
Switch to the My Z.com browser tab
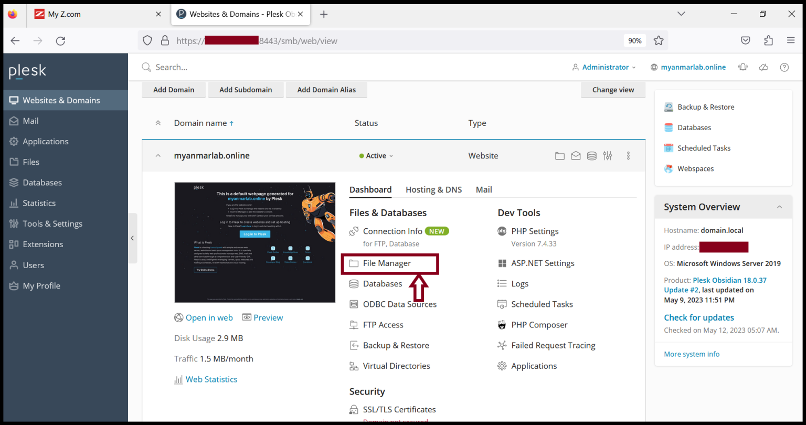(99, 14)
